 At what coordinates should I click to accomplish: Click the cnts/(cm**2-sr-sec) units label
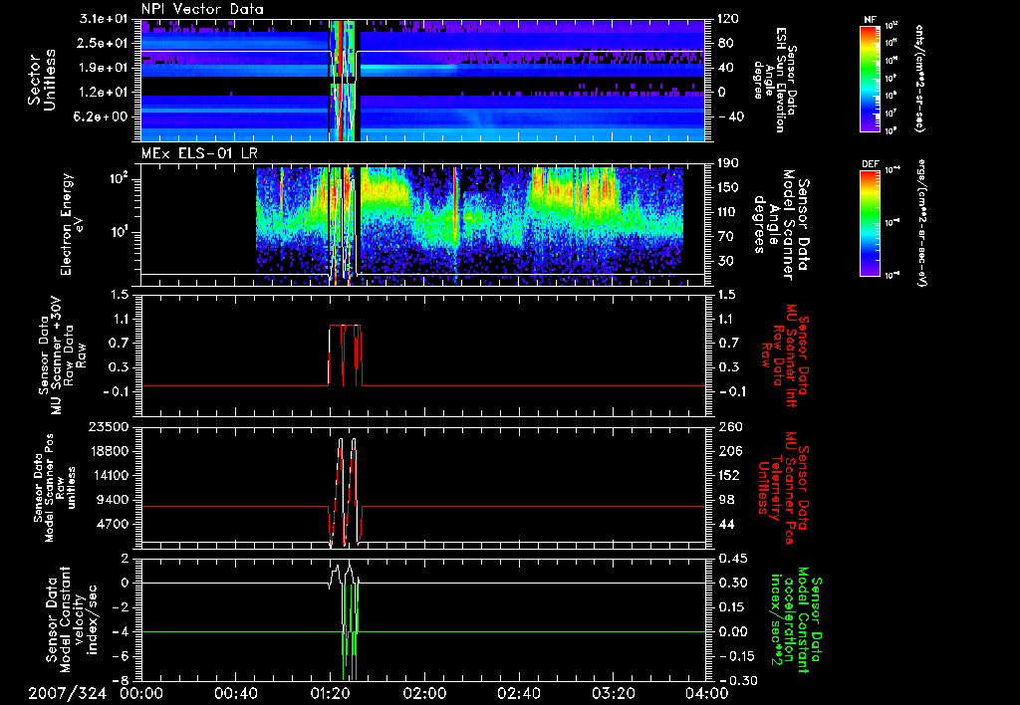coord(918,78)
